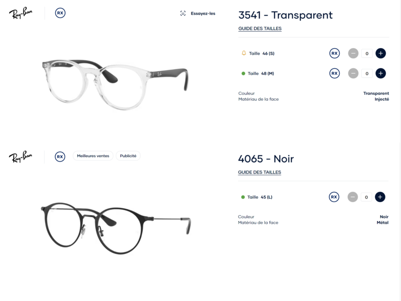Screen dimensions: 401x301
Task: Increase quantity for Taille 48 (M)
Action: pos(380,73)
